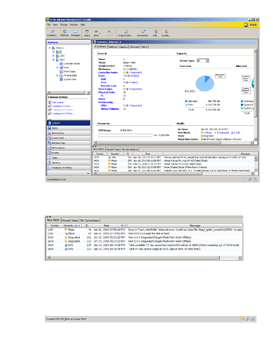The height and width of the screenshot is (363, 273).
Task: Open the File menu
Action: point(49,25)
